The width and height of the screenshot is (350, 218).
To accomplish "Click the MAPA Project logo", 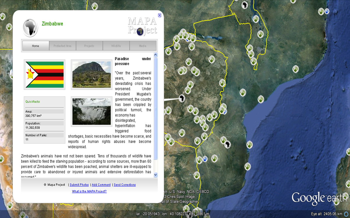I will tap(142, 26).
